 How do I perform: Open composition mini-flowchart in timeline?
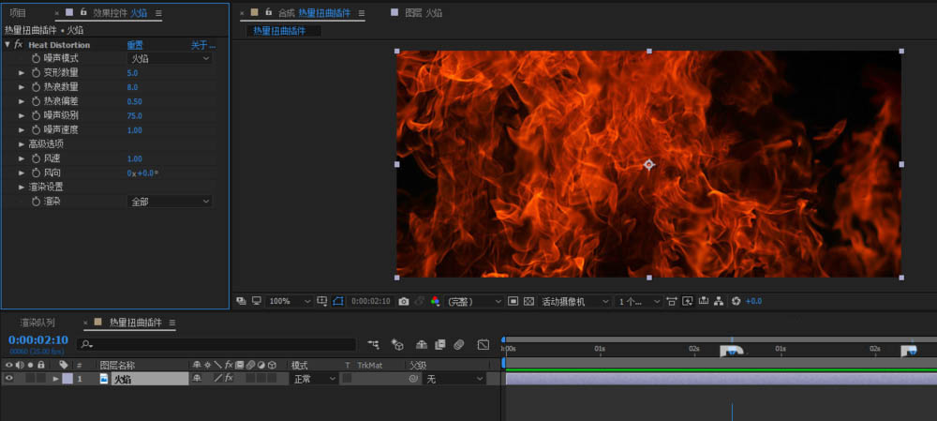[x=374, y=344]
